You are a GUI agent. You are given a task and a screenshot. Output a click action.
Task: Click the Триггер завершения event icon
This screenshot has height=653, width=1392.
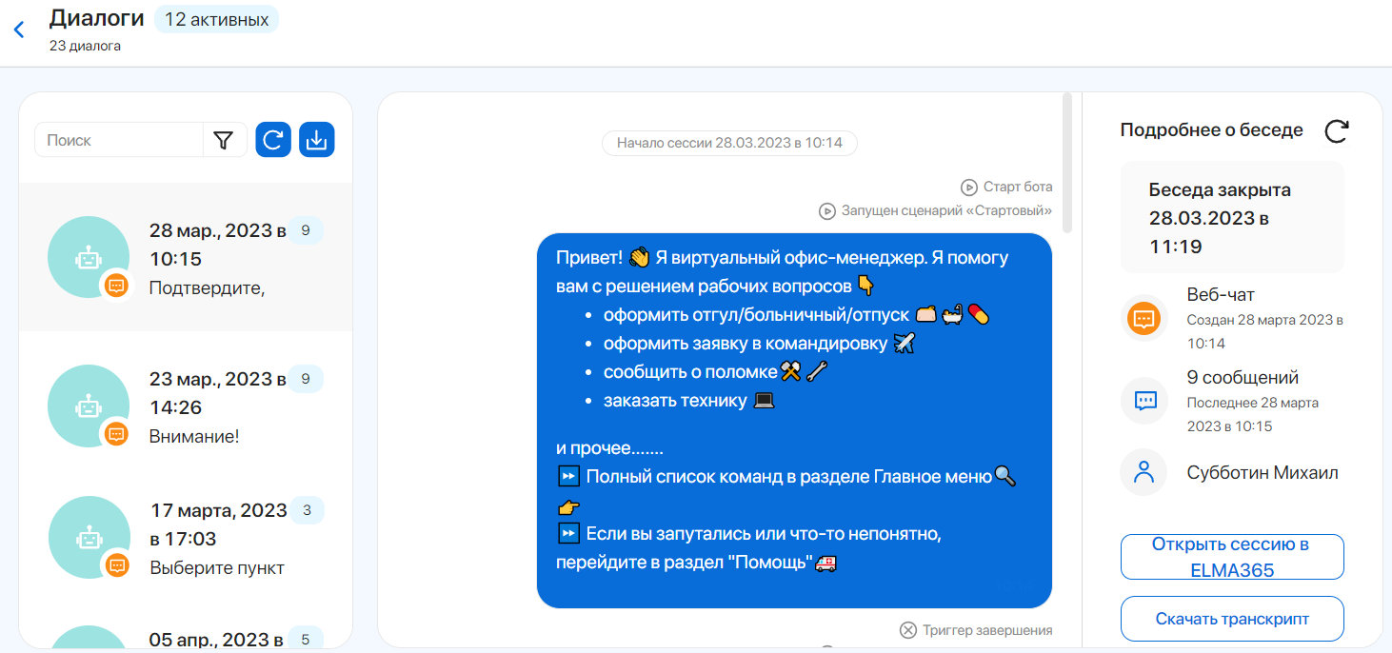(908, 630)
